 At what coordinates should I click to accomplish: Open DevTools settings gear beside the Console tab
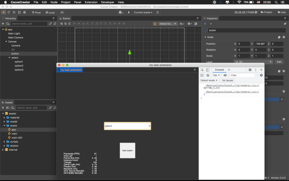[x=250, y=70]
